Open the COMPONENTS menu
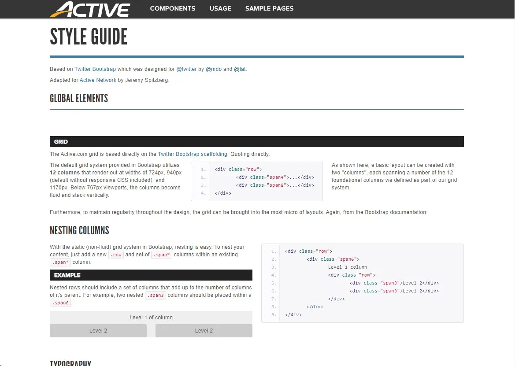Screen dimensions: 515x366 click(172, 8)
